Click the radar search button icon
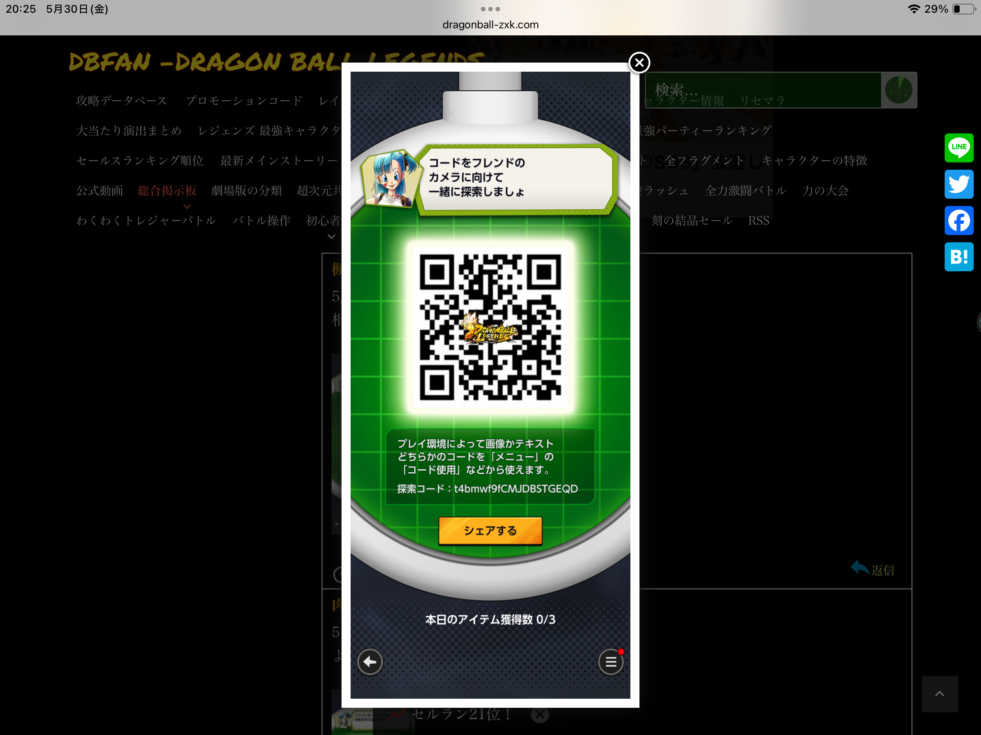The height and width of the screenshot is (735, 981). click(x=899, y=90)
